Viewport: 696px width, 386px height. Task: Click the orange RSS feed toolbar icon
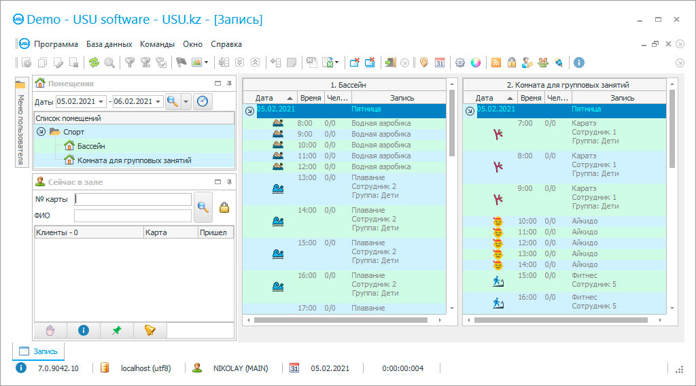pyautogui.click(x=495, y=63)
